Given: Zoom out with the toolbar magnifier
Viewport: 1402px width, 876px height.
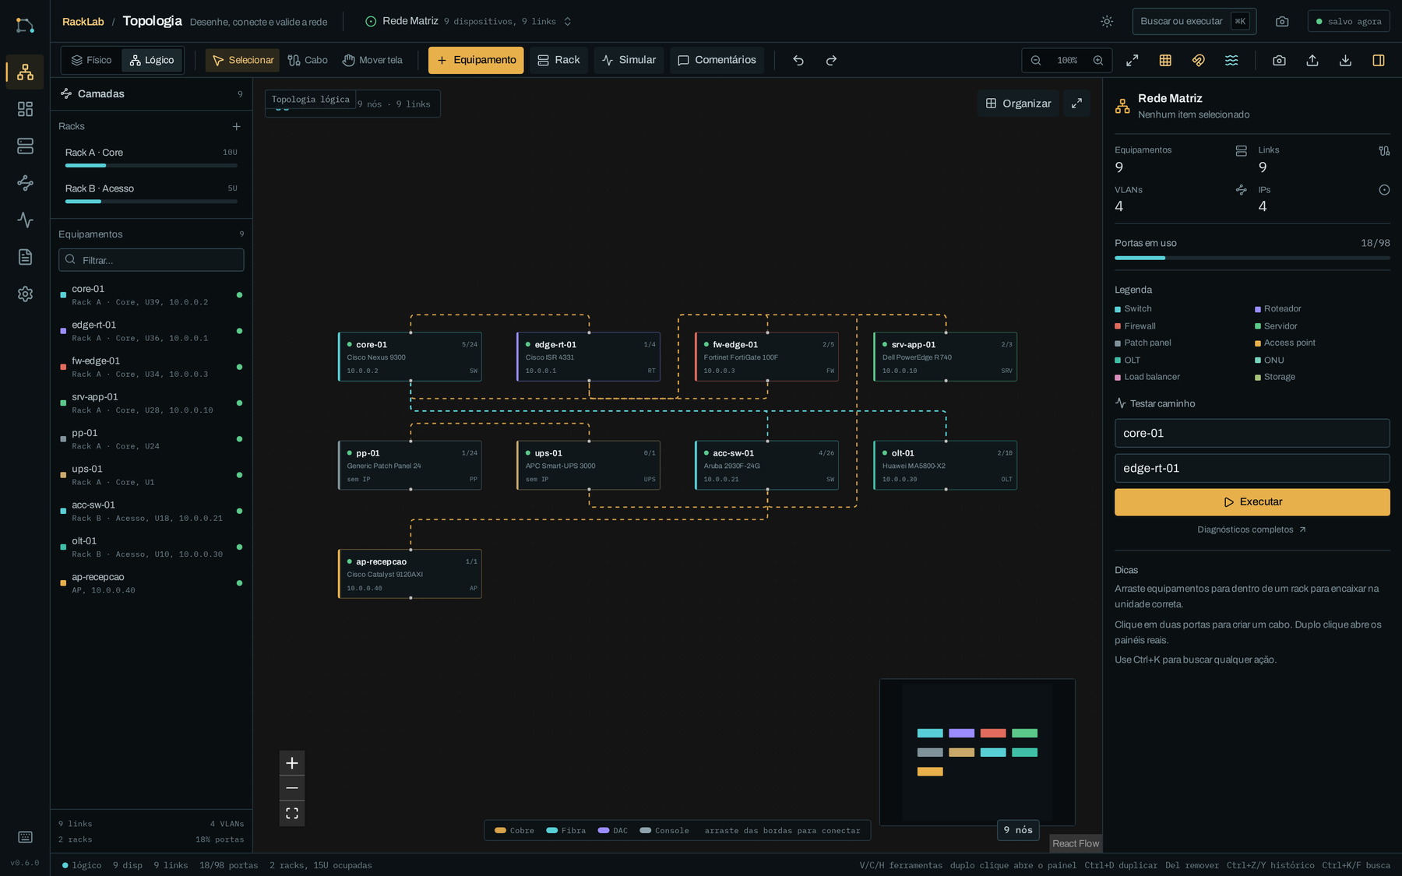Looking at the screenshot, I should pos(1036,60).
